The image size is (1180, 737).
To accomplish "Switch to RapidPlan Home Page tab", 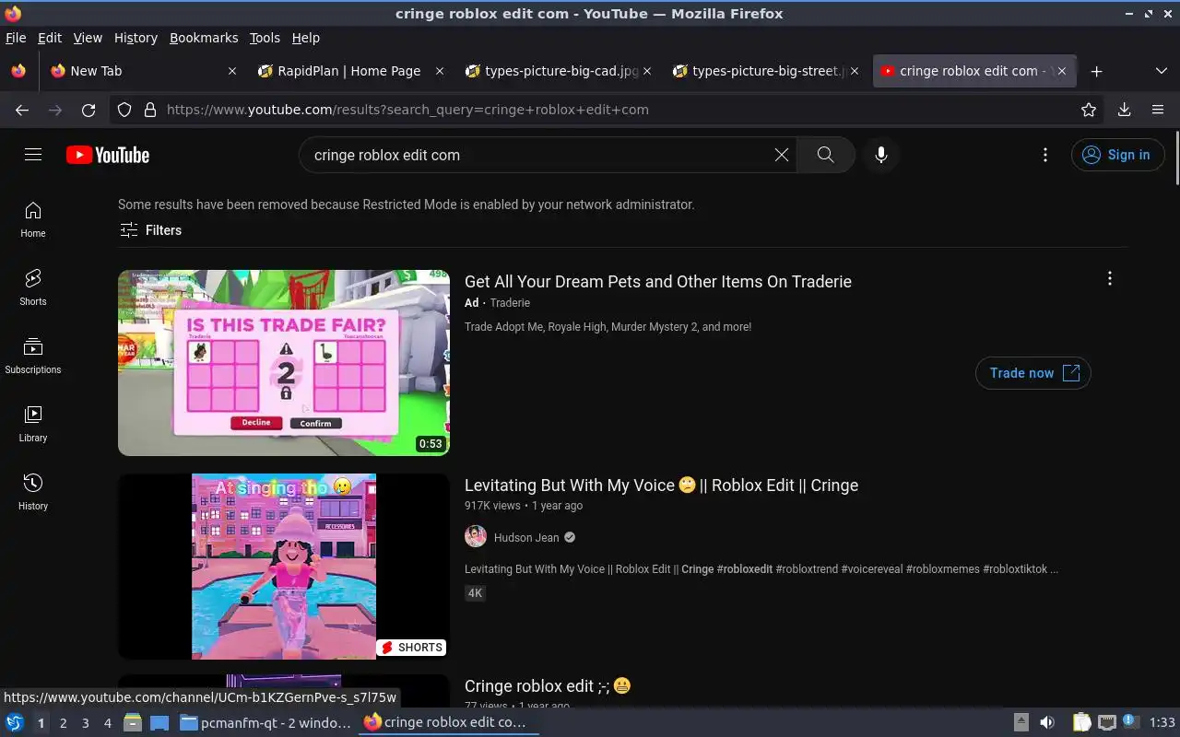I will (350, 71).
